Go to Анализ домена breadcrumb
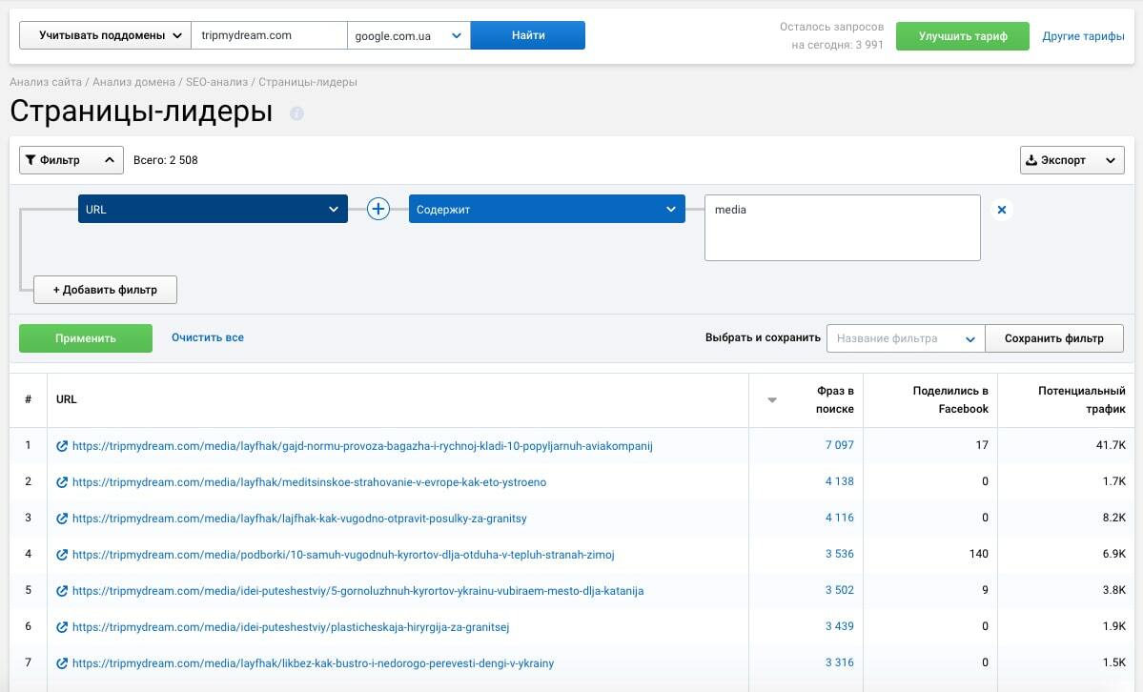This screenshot has width=1143, height=692. pos(134,82)
